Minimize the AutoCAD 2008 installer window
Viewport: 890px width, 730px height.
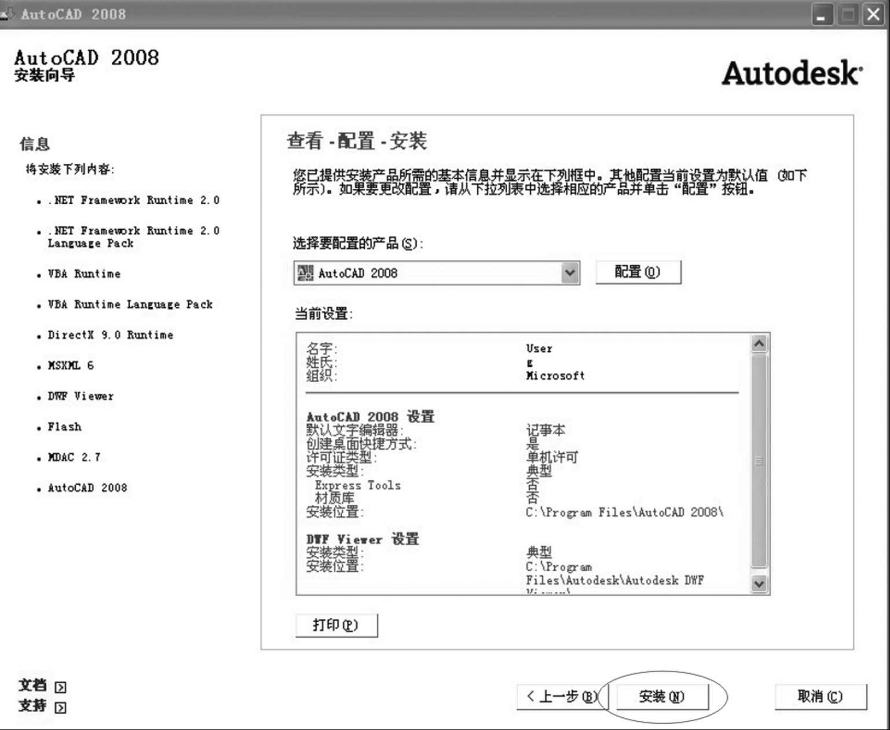pyautogui.click(x=821, y=14)
